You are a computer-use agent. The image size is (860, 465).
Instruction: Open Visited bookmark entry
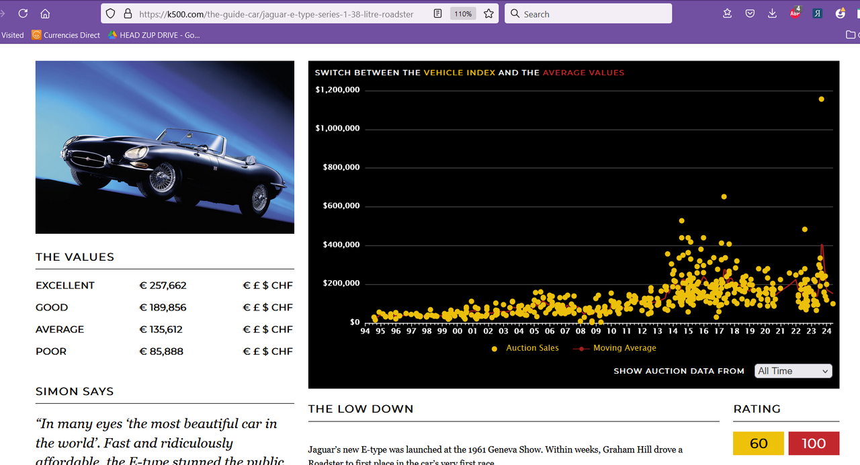point(12,35)
